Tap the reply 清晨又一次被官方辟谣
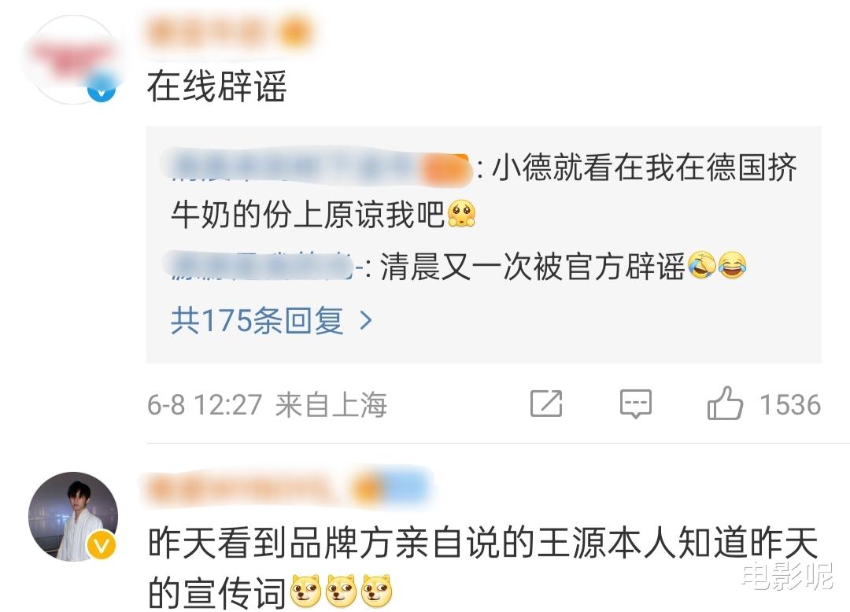 (x=534, y=266)
